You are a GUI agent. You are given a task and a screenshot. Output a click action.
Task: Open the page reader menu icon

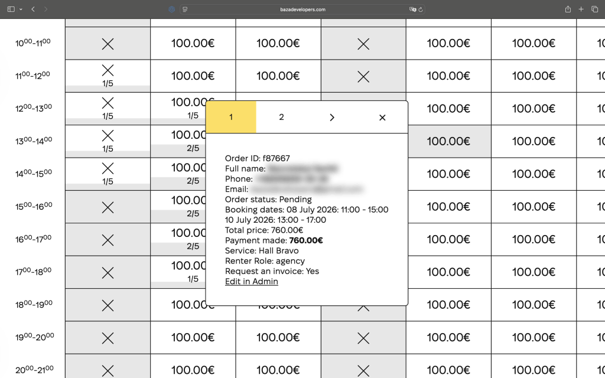pos(185,9)
